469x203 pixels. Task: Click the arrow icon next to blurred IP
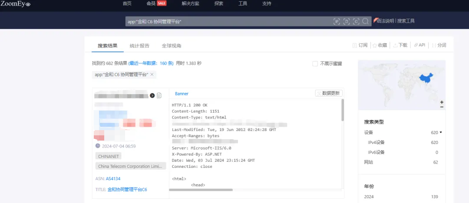coord(152,95)
